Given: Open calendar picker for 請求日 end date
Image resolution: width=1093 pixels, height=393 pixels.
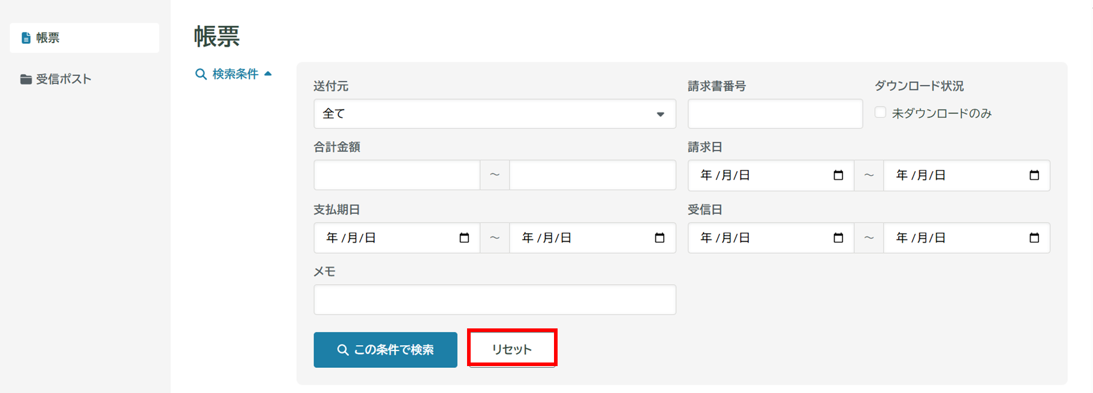Looking at the screenshot, I should [x=1034, y=175].
